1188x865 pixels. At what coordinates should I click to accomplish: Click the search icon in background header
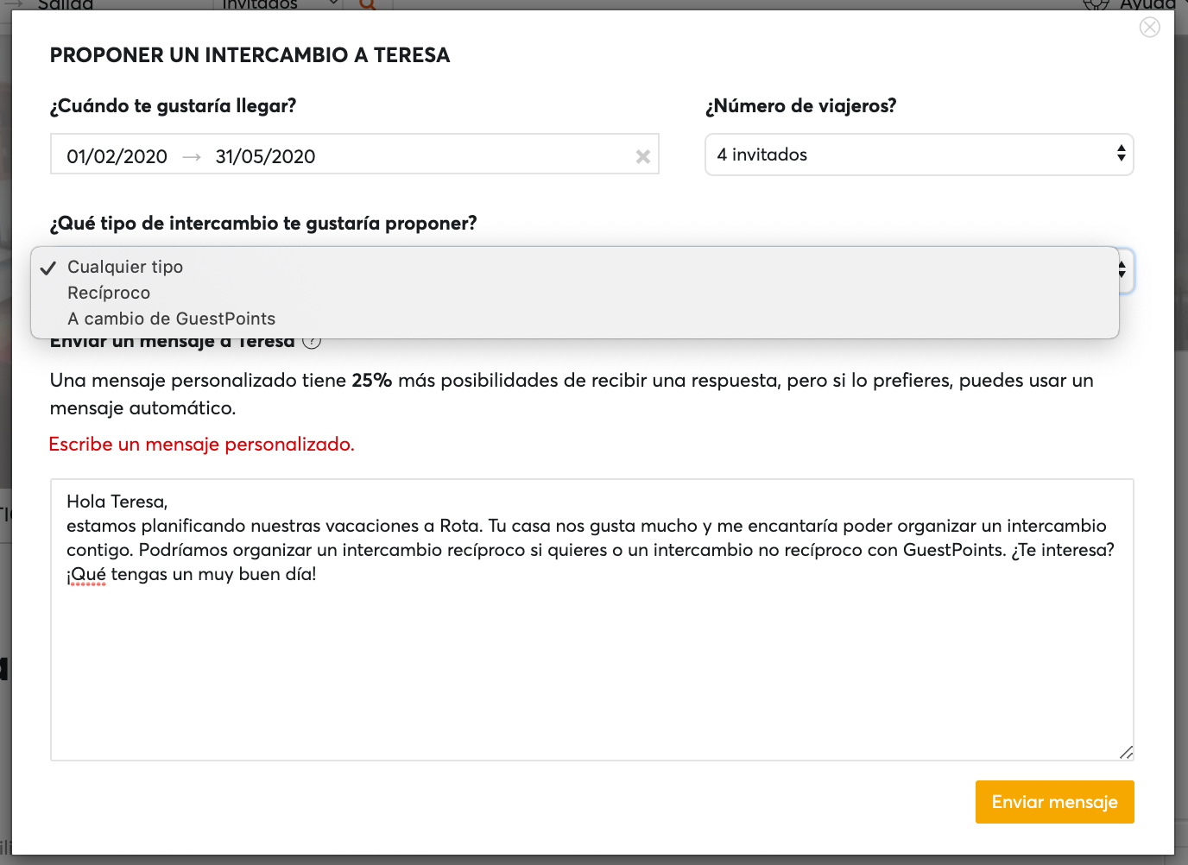pos(368,4)
